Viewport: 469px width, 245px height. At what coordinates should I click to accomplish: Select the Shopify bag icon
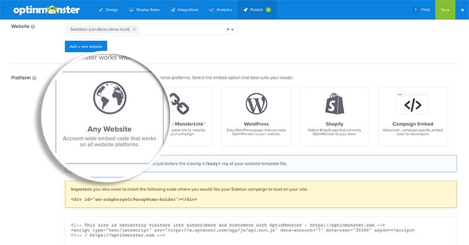click(x=335, y=103)
